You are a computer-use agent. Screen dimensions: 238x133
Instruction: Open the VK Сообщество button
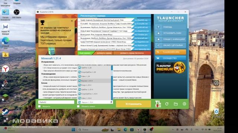point(170,58)
